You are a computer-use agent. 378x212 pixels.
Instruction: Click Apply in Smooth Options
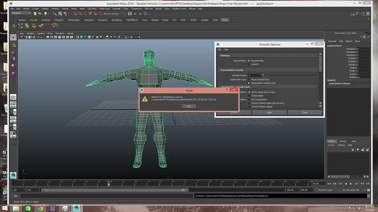click(x=269, y=112)
